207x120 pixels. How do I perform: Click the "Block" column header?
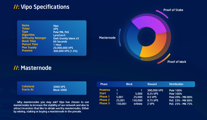pos(129,84)
